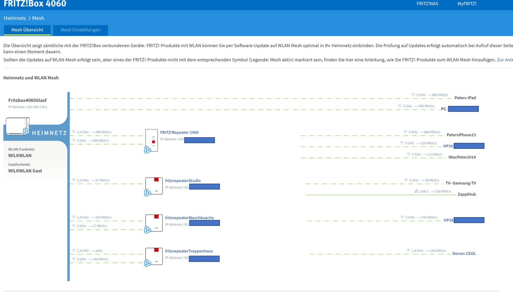The height and width of the screenshot is (292, 513).
Task: Click the HEIMNETZ label
Action: click(49, 133)
